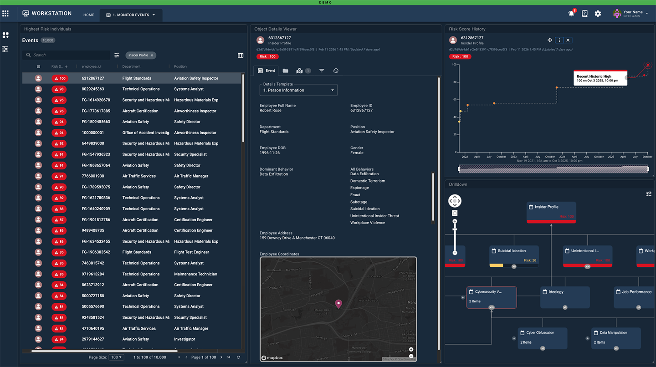Screen dimensions: 656x367
Task: Open the Details Template dropdown
Action: 298,90
